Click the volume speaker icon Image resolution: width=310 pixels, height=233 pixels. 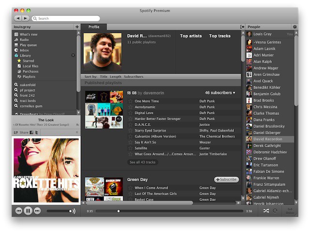click(x=74, y=211)
